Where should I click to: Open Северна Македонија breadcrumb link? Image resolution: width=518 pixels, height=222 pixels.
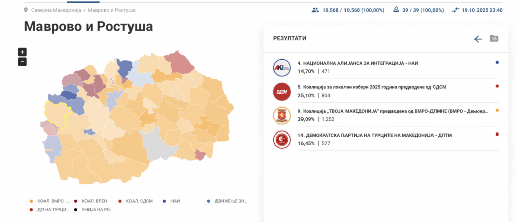[x=57, y=10]
